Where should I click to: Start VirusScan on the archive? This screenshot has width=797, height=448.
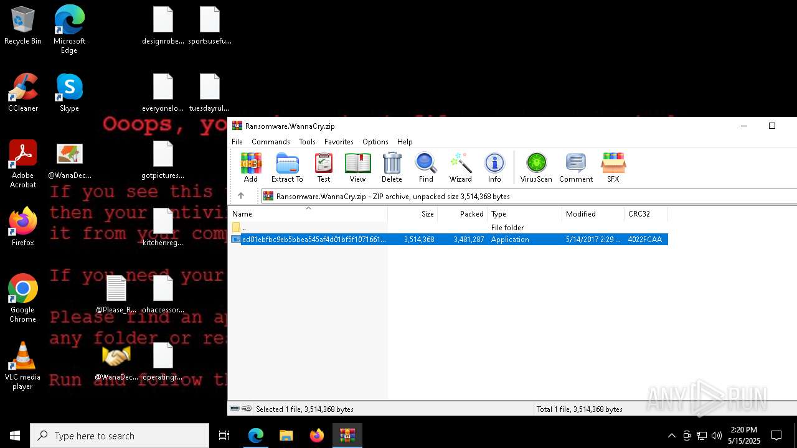(x=536, y=167)
